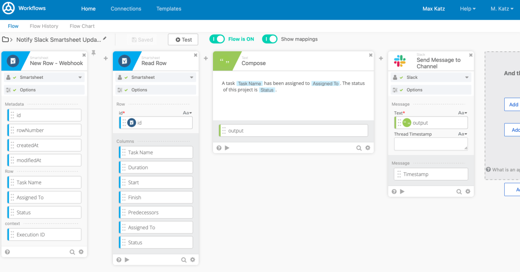Click search icon on Read Row card
Screen dimensions: 520x272
183,260
